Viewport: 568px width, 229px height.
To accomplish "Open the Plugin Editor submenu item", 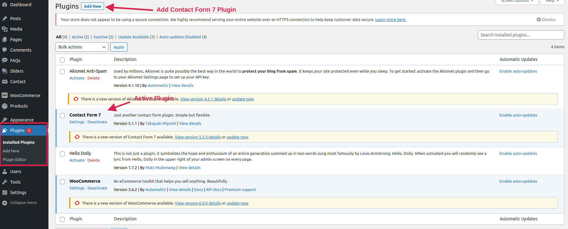I will 15,159.
